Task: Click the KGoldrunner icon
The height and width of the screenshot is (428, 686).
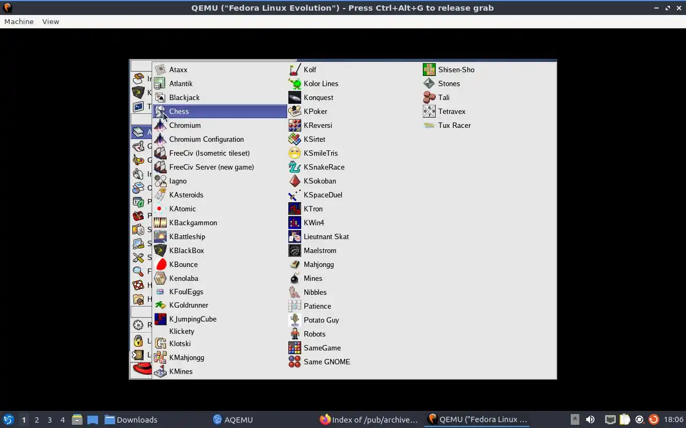Action: coord(160,305)
